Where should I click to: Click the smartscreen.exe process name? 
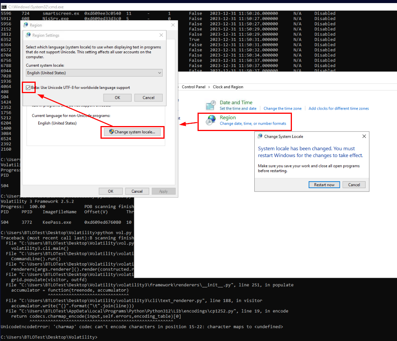61,13
